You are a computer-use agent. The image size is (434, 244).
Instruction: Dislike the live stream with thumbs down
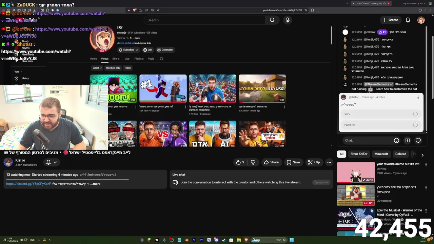(253, 162)
